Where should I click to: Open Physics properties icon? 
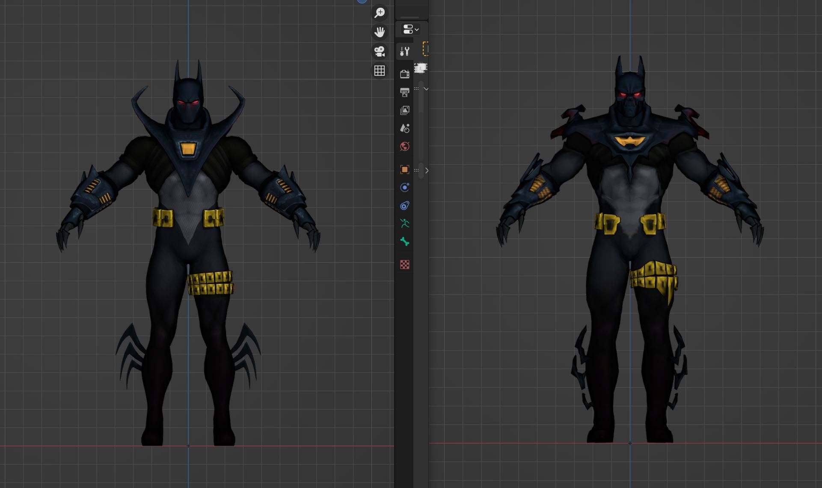pos(405,187)
